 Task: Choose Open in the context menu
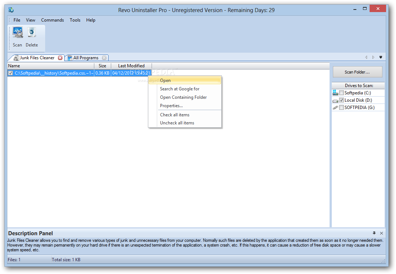(185, 80)
